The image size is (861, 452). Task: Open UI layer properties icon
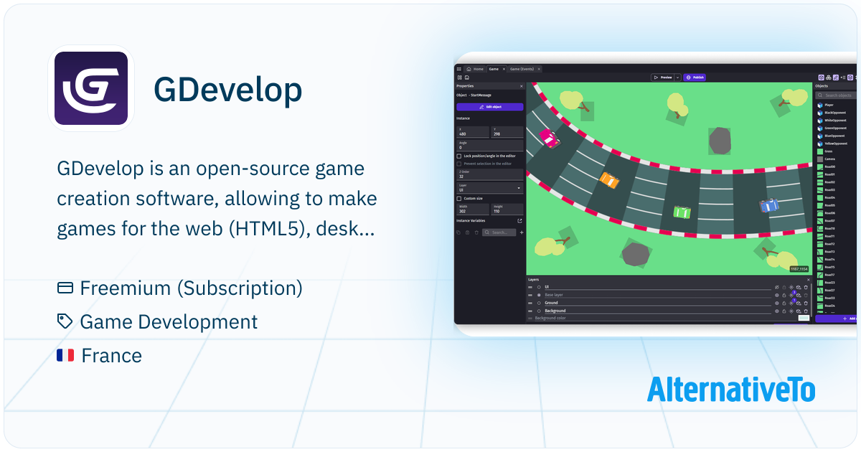point(799,287)
